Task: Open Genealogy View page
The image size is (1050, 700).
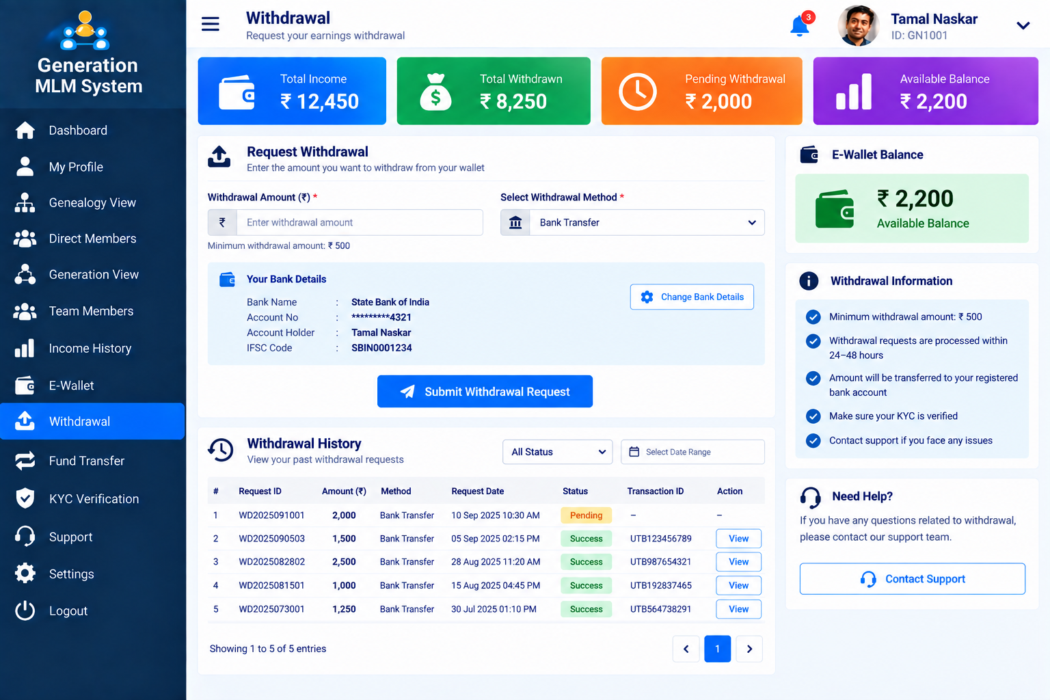Action: coord(92,203)
